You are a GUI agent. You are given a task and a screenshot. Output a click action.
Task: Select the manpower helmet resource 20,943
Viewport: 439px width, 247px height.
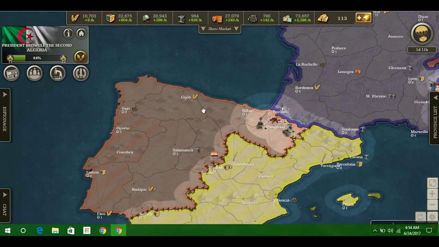click(155, 18)
